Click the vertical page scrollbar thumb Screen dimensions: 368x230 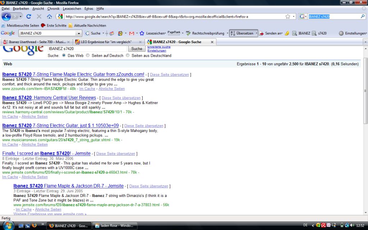pyautogui.click(x=365, y=91)
